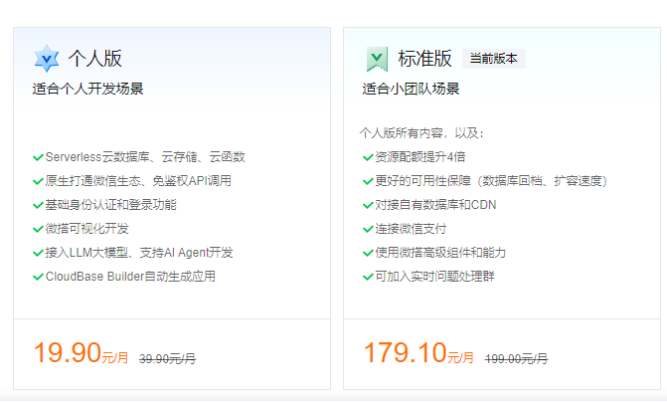Click the checkmark beside Serverless云数据库
667x402 pixels.
(38, 157)
